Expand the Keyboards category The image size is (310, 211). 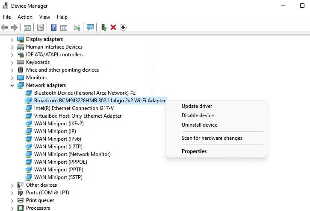pyautogui.click(x=12, y=62)
